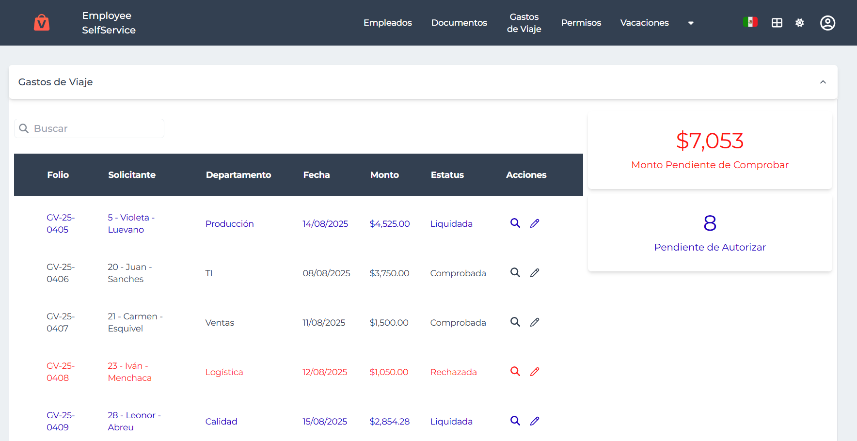The width and height of the screenshot is (857, 441).
Task: Click magnifier for Leonor Abreu's expense
Action: point(515,421)
